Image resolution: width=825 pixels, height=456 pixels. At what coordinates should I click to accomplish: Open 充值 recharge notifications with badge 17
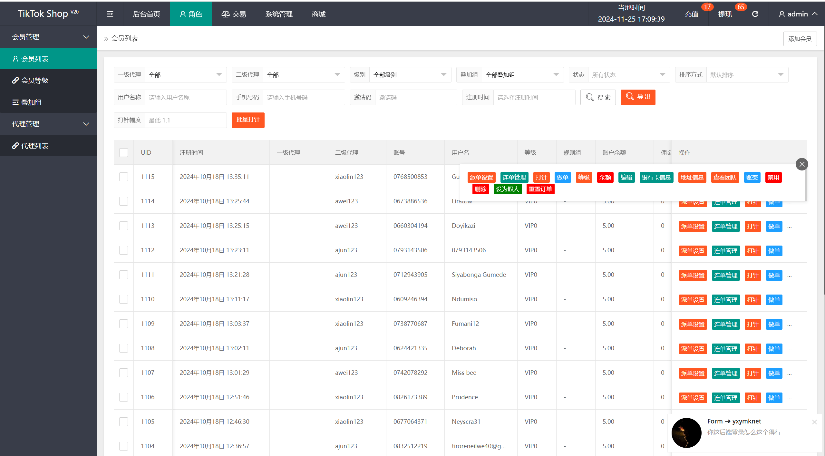[x=692, y=14]
